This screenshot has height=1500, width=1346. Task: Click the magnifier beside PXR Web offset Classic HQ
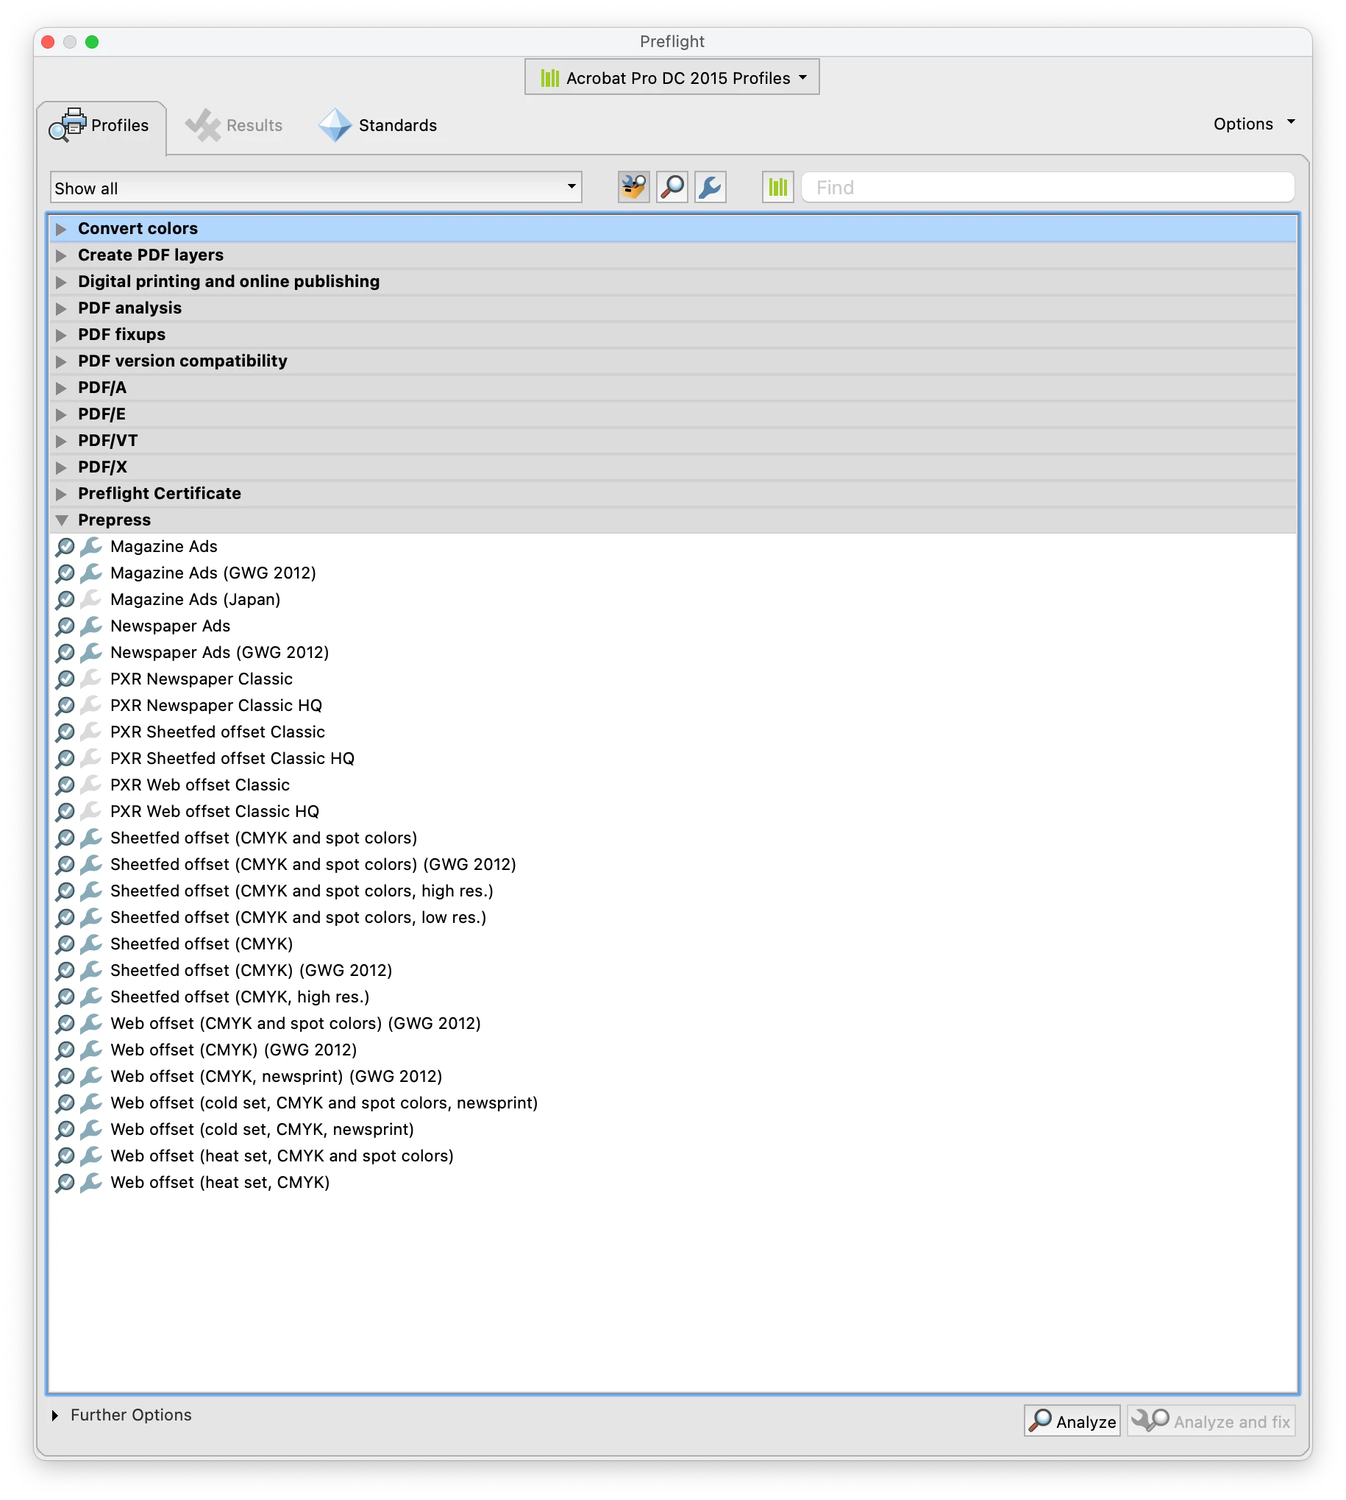tap(65, 812)
